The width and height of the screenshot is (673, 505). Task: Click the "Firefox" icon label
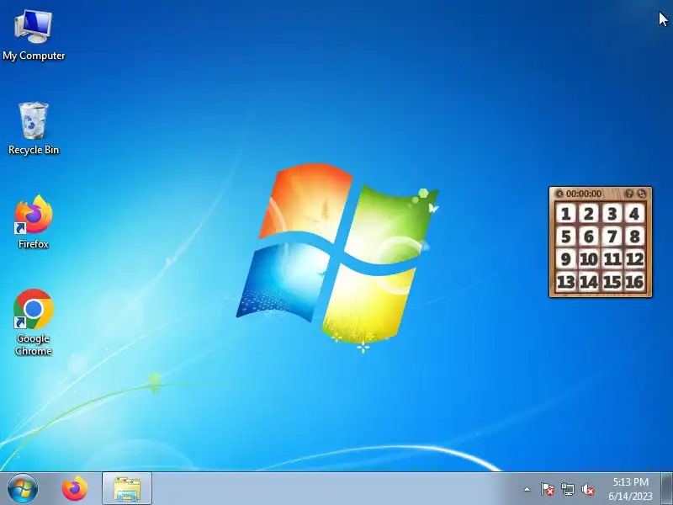click(34, 244)
